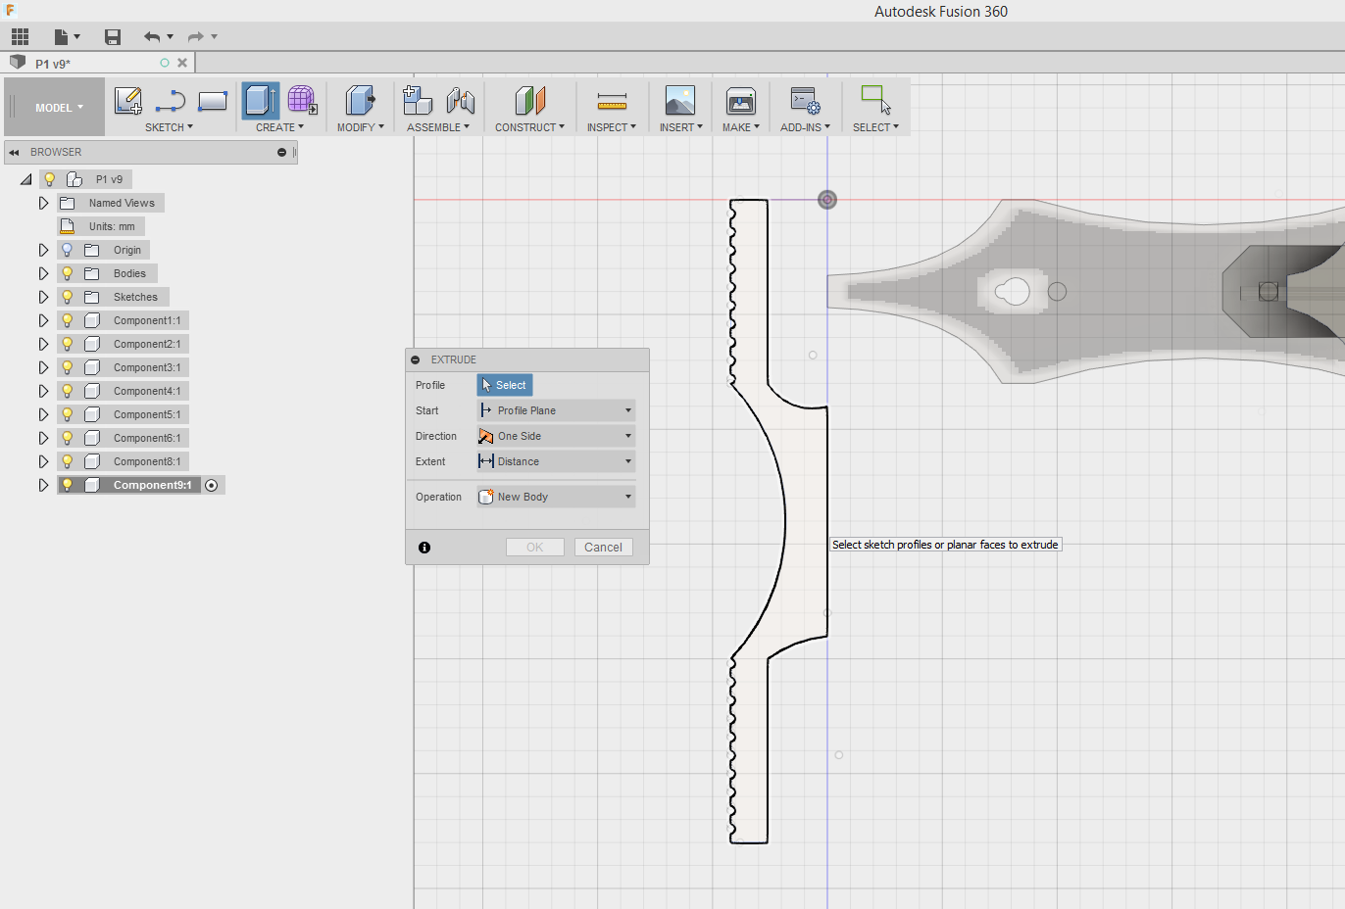Select the Create Sketch tool icon
The width and height of the screenshot is (1345, 909).
click(x=127, y=100)
